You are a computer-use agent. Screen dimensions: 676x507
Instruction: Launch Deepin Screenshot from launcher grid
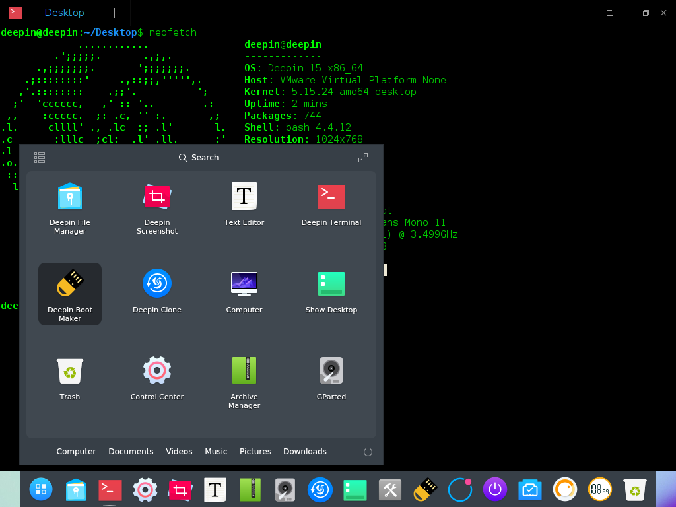pos(157,208)
